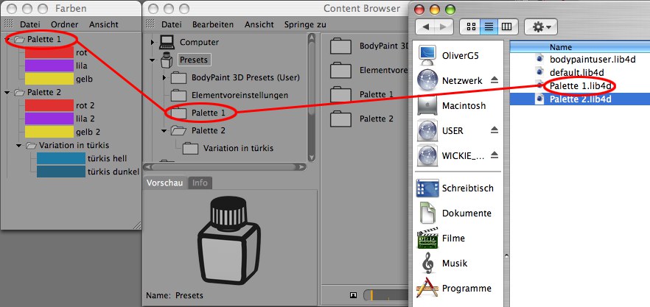The image size is (650, 307).
Task: Open Bearbeiten menu in Content Browser
Action: click(213, 24)
